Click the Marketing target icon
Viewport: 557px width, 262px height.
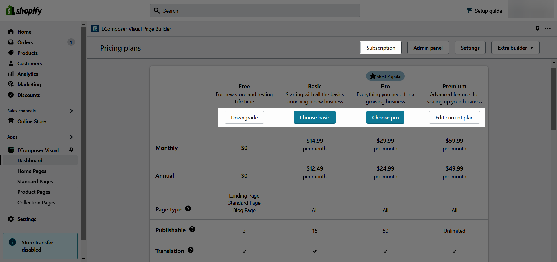tap(11, 84)
